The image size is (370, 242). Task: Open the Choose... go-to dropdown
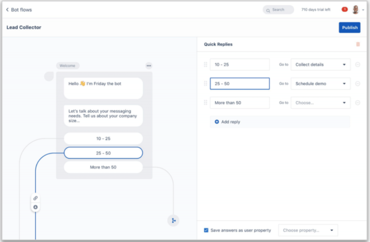(x=321, y=102)
